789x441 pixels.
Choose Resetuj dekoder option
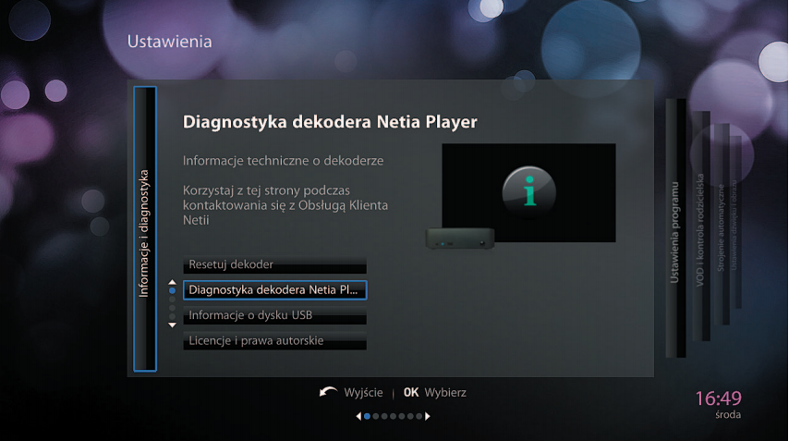[x=274, y=264]
